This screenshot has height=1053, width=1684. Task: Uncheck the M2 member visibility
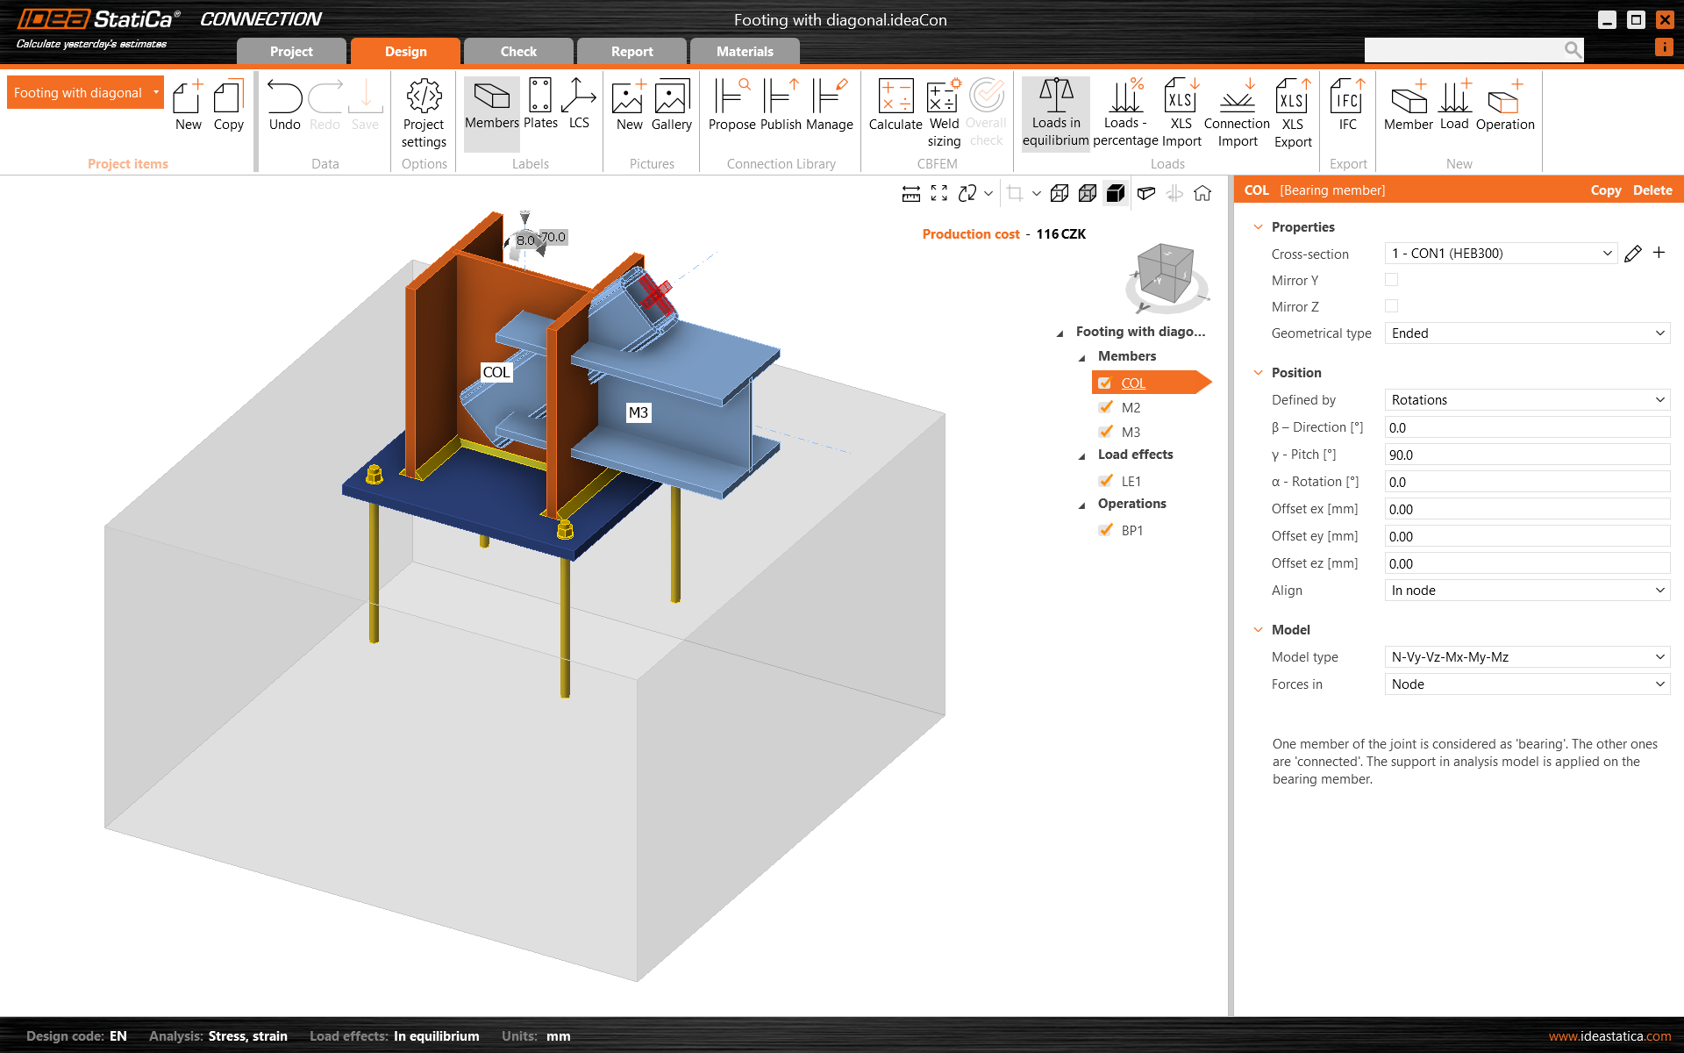click(1106, 407)
